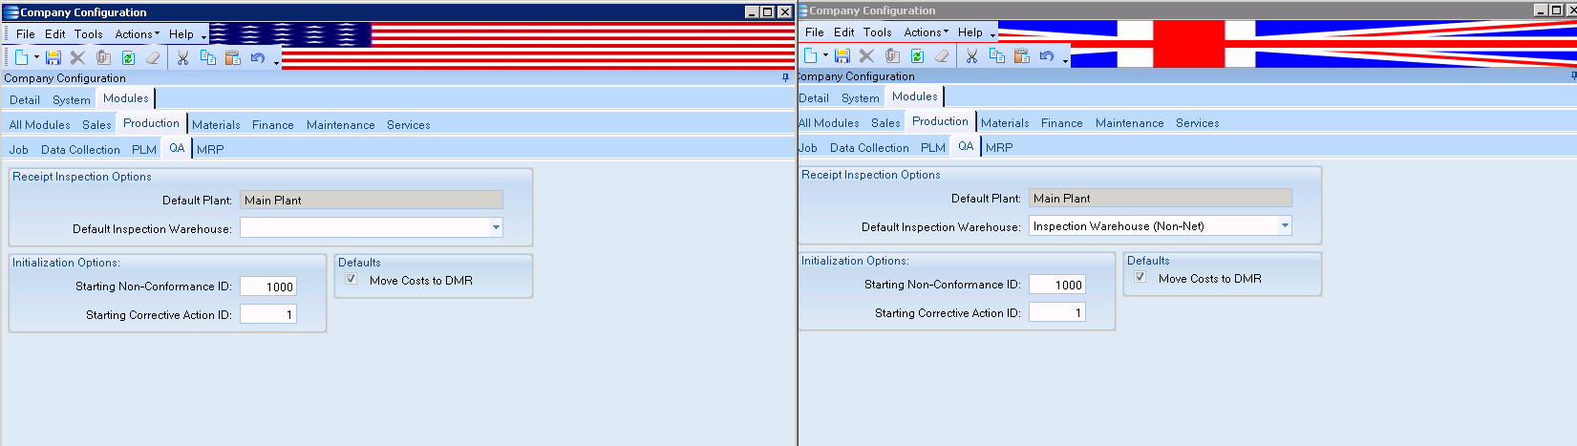
Task: Cut with scissors icon in left window
Action: (182, 57)
